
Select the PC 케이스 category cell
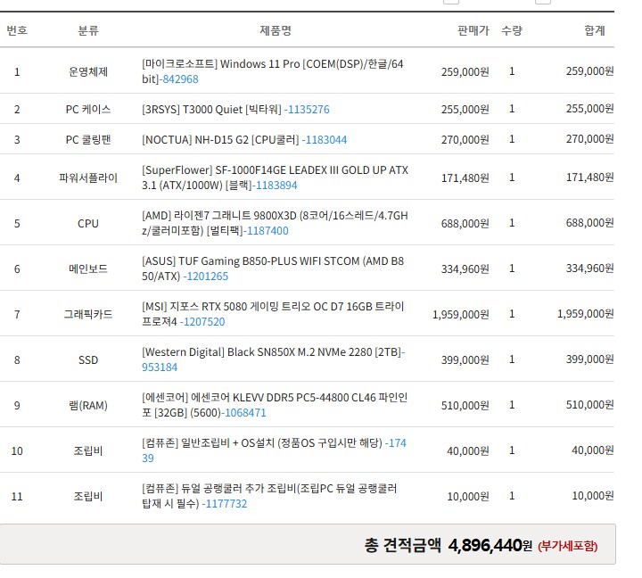(x=88, y=110)
